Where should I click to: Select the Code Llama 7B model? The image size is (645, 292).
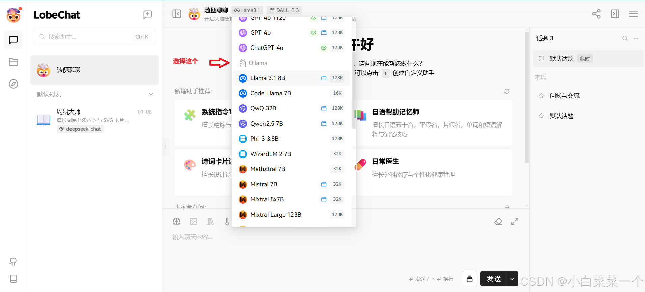[x=291, y=93]
